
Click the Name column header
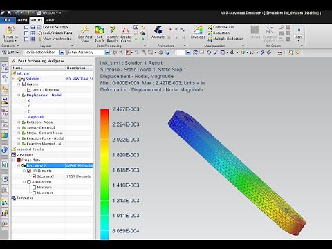click(38, 68)
